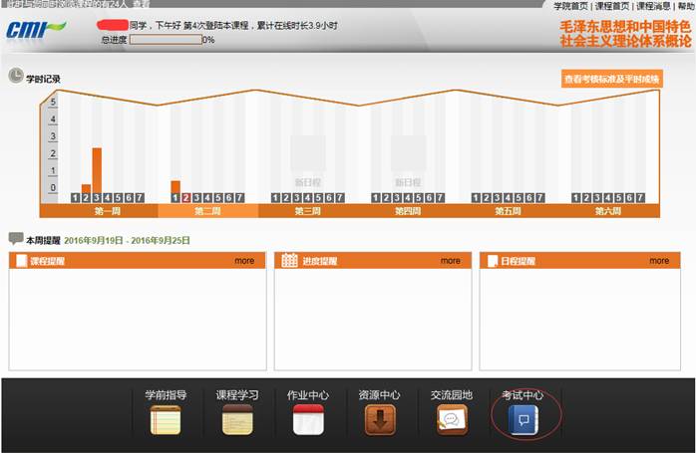Select the 第一周 week tab
Image resolution: width=696 pixels, height=453 pixels.
tap(109, 211)
